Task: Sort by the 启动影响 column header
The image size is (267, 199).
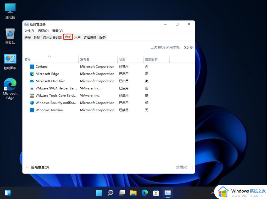Action: pyautogui.click(x=157, y=59)
